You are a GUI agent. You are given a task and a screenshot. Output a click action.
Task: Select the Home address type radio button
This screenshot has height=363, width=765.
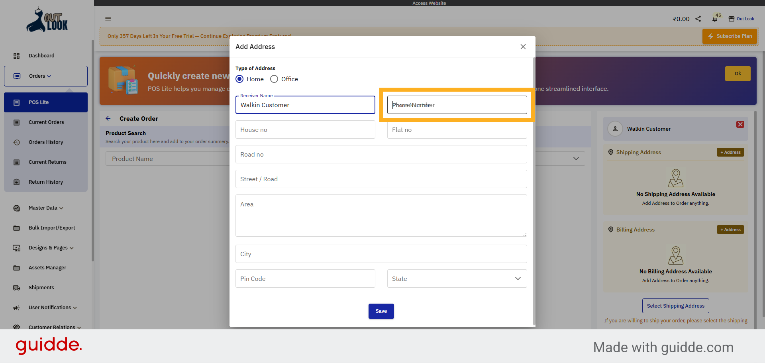click(239, 79)
